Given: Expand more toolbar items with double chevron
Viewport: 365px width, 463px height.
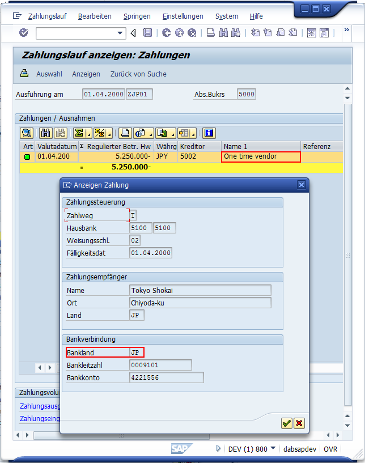Looking at the screenshot, I should [x=347, y=29].
